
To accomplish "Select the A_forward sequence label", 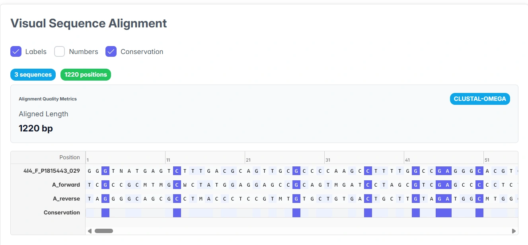I will 66,185.
